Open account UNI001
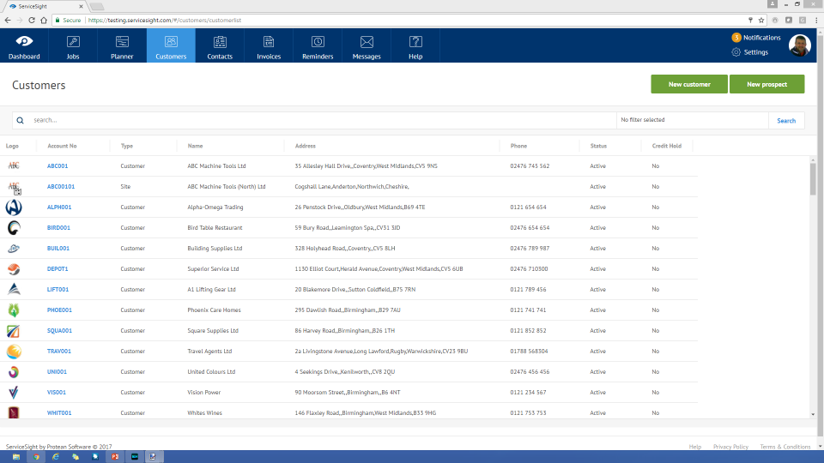Viewport: 824px width, 463px height. (57, 371)
